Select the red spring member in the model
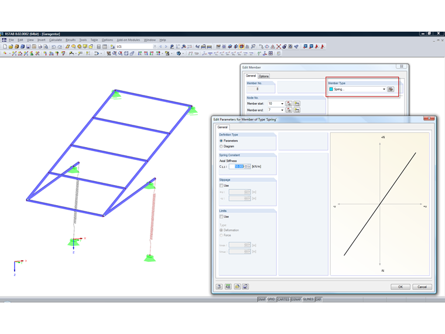The image size is (445, 334). [x=153, y=216]
